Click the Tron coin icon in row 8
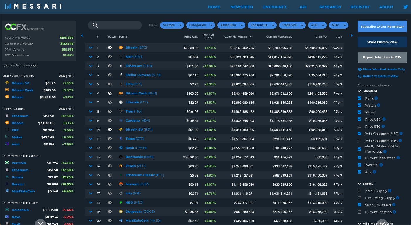The image size is (411, 225). coord(121,111)
